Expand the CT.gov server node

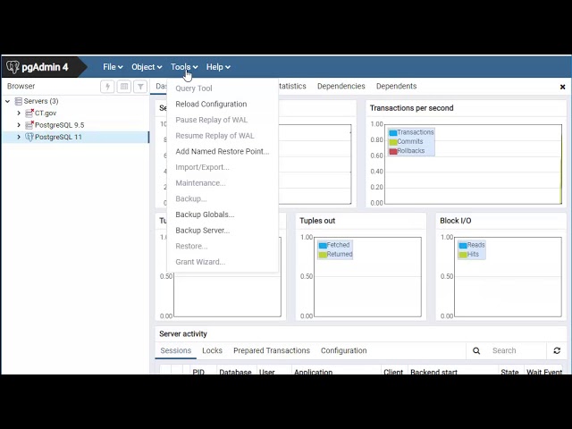[x=19, y=114]
